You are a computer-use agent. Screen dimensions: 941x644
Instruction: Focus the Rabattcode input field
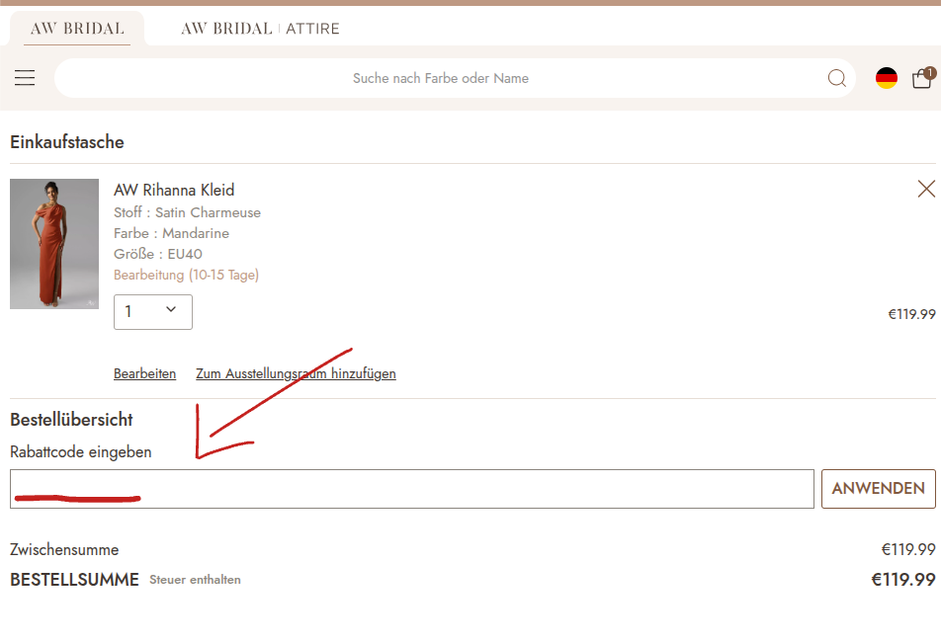pyautogui.click(x=411, y=488)
